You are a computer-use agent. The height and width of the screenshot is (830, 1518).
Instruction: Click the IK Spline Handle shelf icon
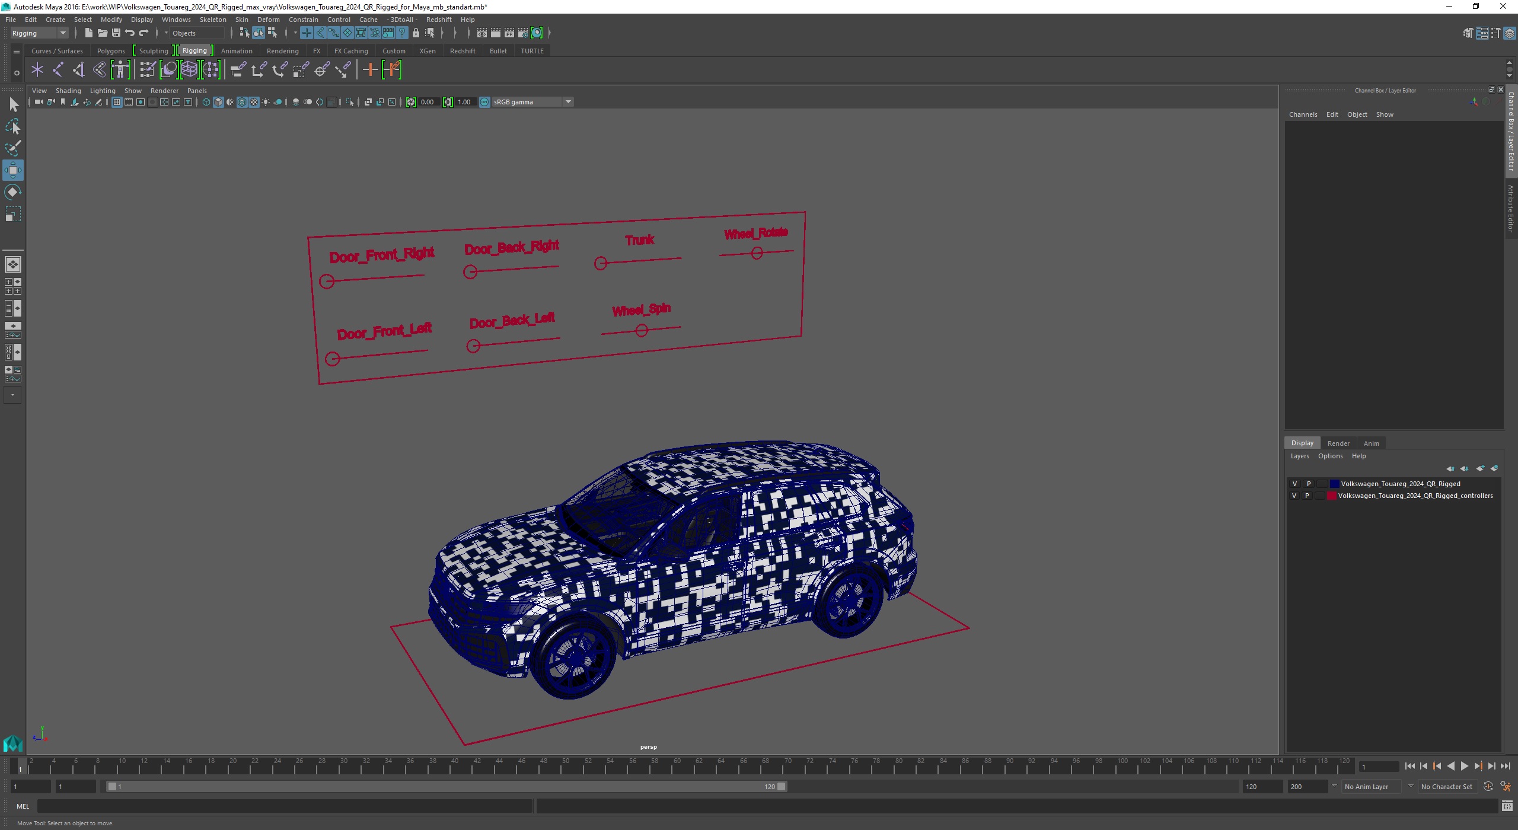100,70
